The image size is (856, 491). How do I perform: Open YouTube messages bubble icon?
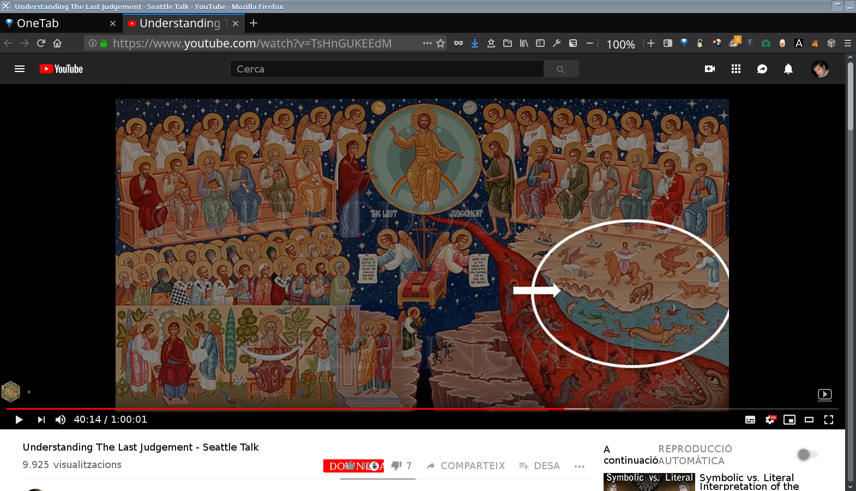pos(762,69)
